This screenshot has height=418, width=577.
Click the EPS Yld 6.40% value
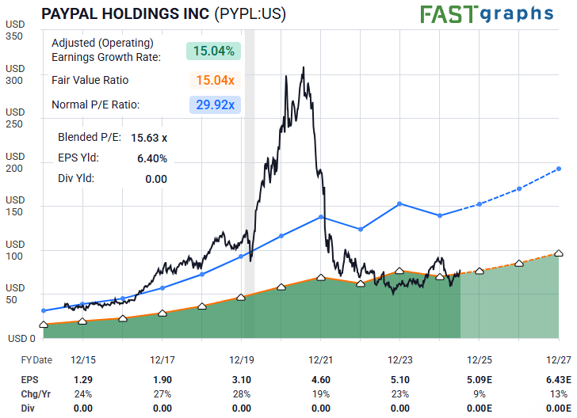click(x=151, y=158)
